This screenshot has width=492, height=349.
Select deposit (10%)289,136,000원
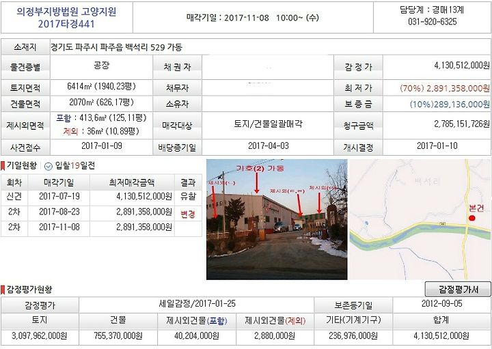450,104
